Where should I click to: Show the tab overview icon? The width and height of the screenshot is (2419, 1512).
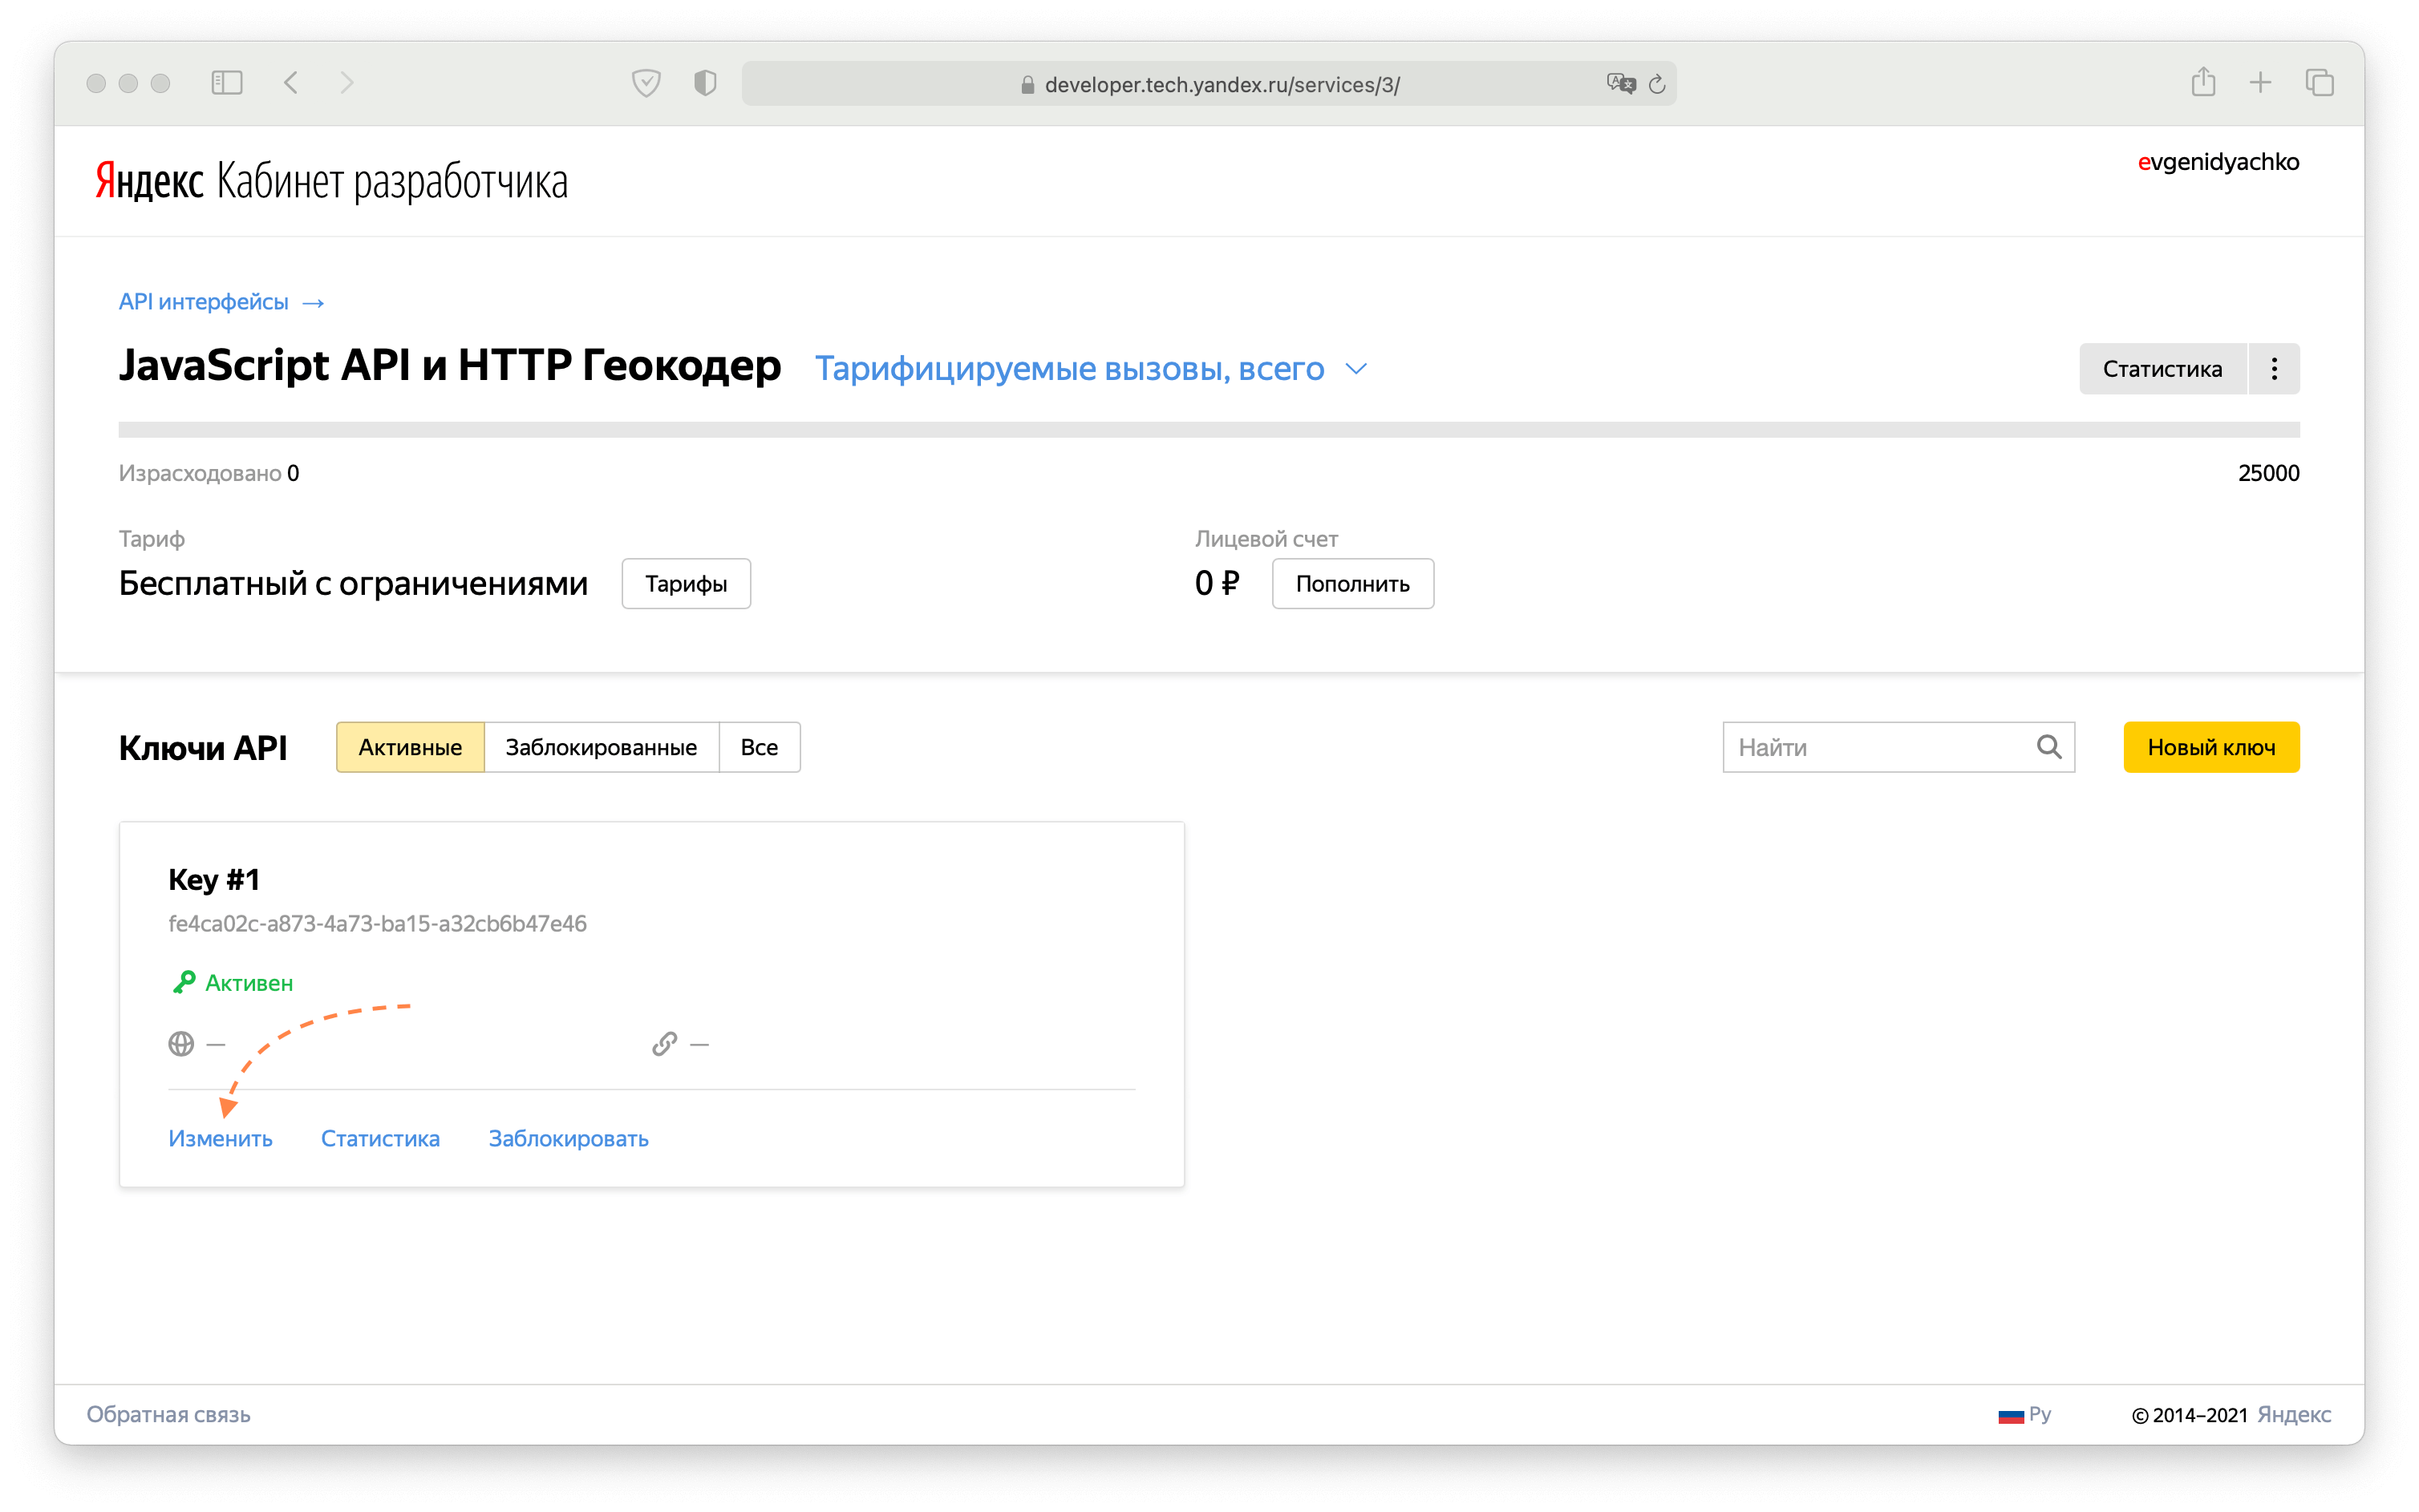(2320, 83)
